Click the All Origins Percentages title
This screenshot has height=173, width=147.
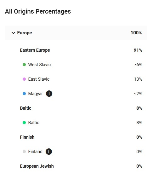click(38, 11)
